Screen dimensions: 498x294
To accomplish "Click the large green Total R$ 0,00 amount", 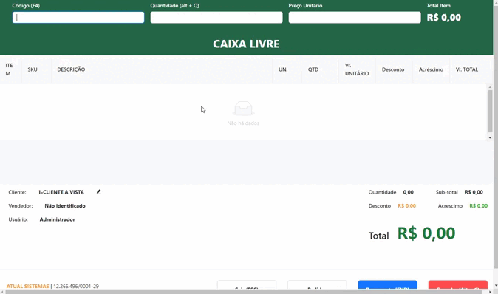I will pos(426,233).
